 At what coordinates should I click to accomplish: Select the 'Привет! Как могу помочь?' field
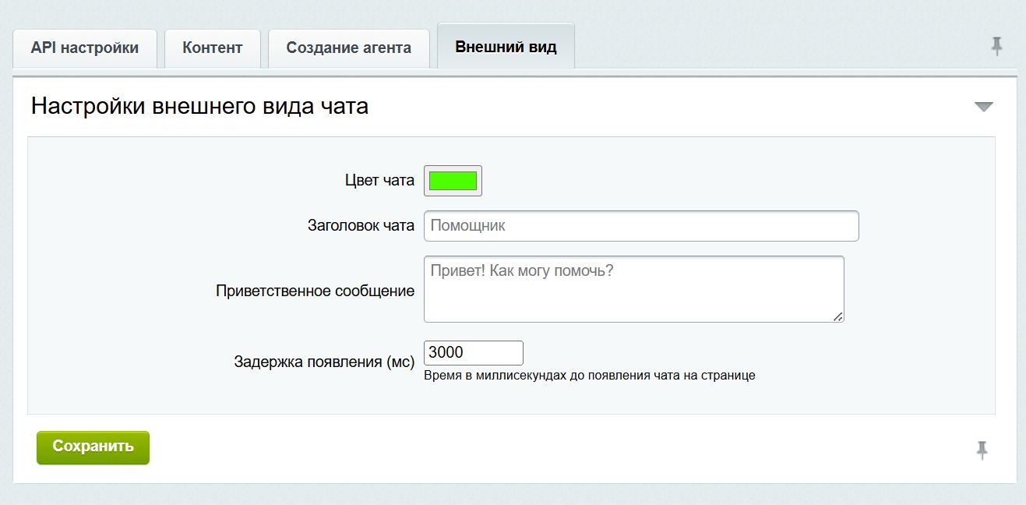tap(633, 288)
